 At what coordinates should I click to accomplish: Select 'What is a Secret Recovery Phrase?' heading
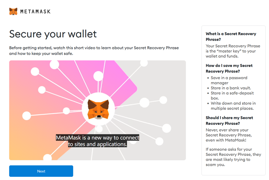tap(231, 37)
